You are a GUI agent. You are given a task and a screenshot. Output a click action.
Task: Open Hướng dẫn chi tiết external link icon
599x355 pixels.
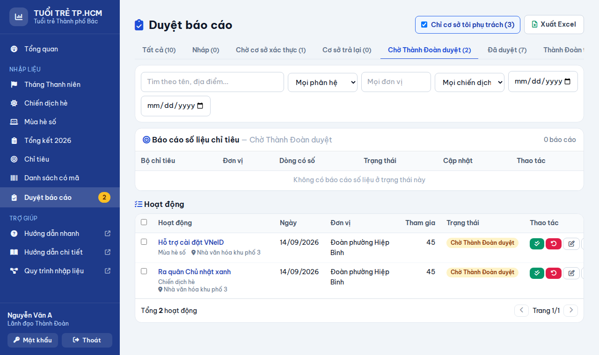(108, 252)
